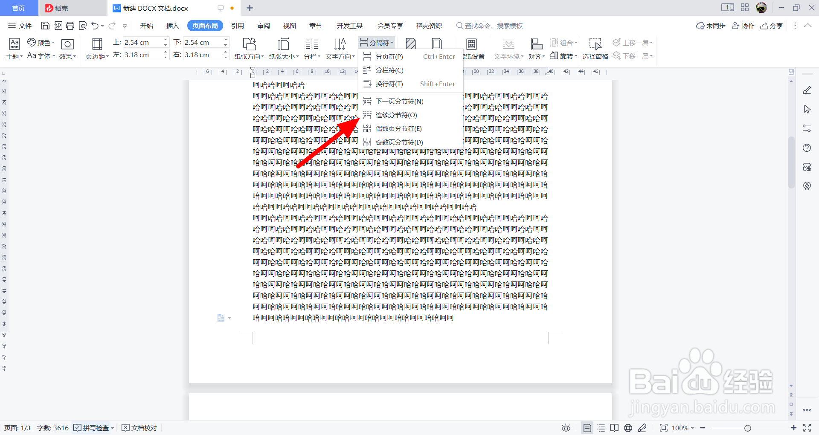Image resolution: width=819 pixels, height=435 pixels.
Task: Click the settings sliders icon in sidebar
Action: point(807,128)
